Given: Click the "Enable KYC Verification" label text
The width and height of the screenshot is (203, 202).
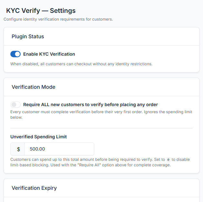Looking at the screenshot, I should [49, 54].
